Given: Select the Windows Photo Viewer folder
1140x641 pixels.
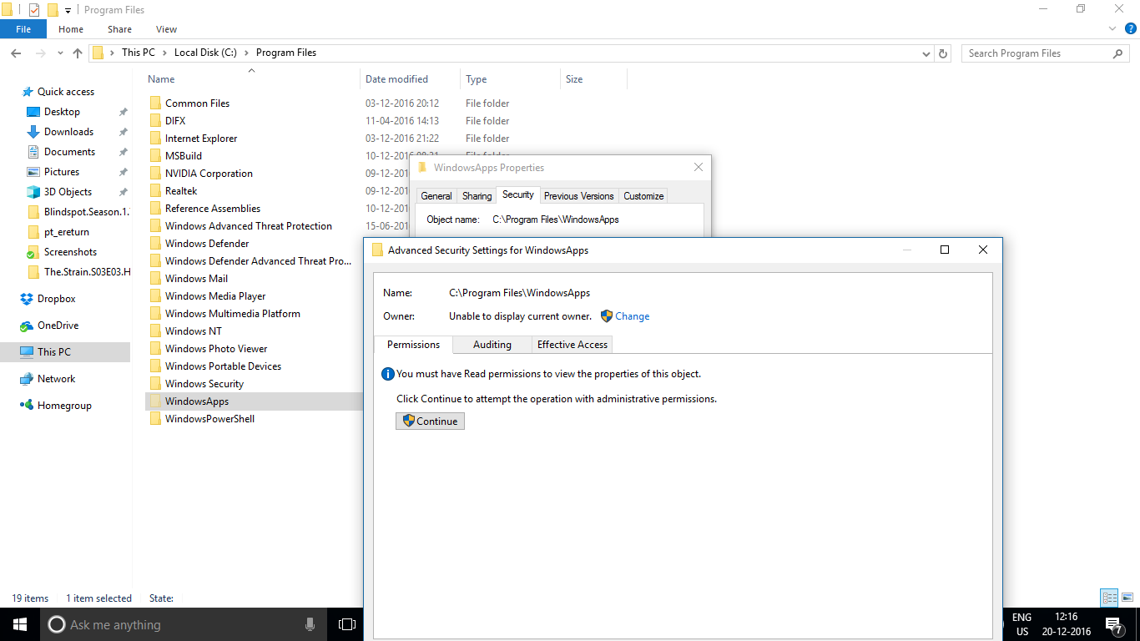Looking at the screenshot, I should click(x=216, y=349).
